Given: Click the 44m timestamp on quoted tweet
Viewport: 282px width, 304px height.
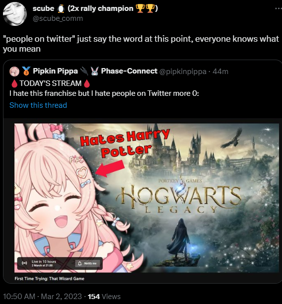Looking at the screenshot, I should click(x=221, y=72).
